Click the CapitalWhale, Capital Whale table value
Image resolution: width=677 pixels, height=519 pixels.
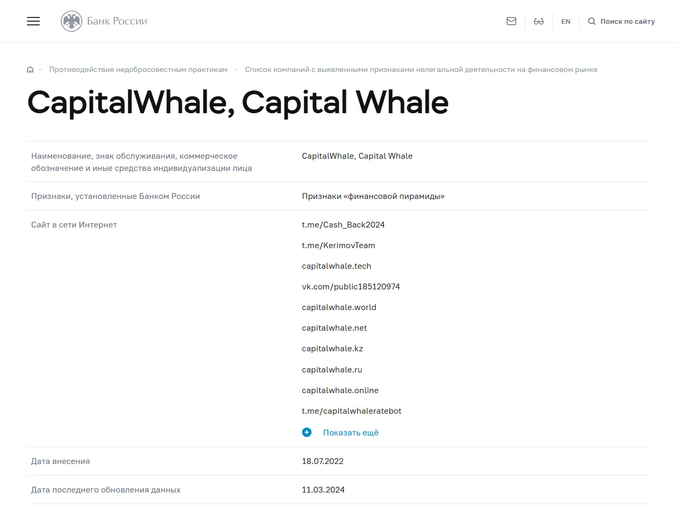click(357, 156)
